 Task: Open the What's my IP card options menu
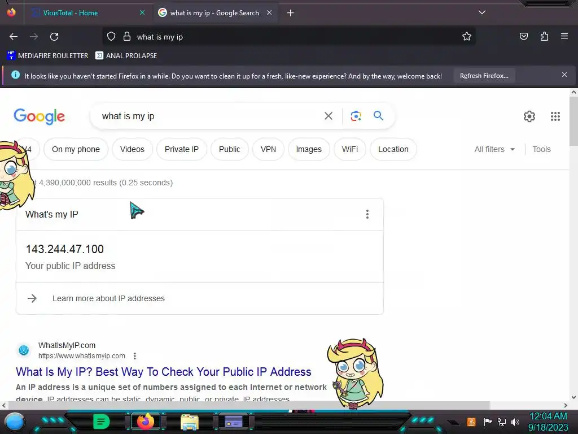tap(367, 214)
